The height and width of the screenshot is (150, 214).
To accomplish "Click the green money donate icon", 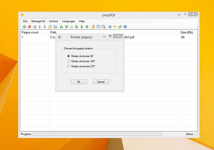I will pyautogui.click(x=120, y=27).
